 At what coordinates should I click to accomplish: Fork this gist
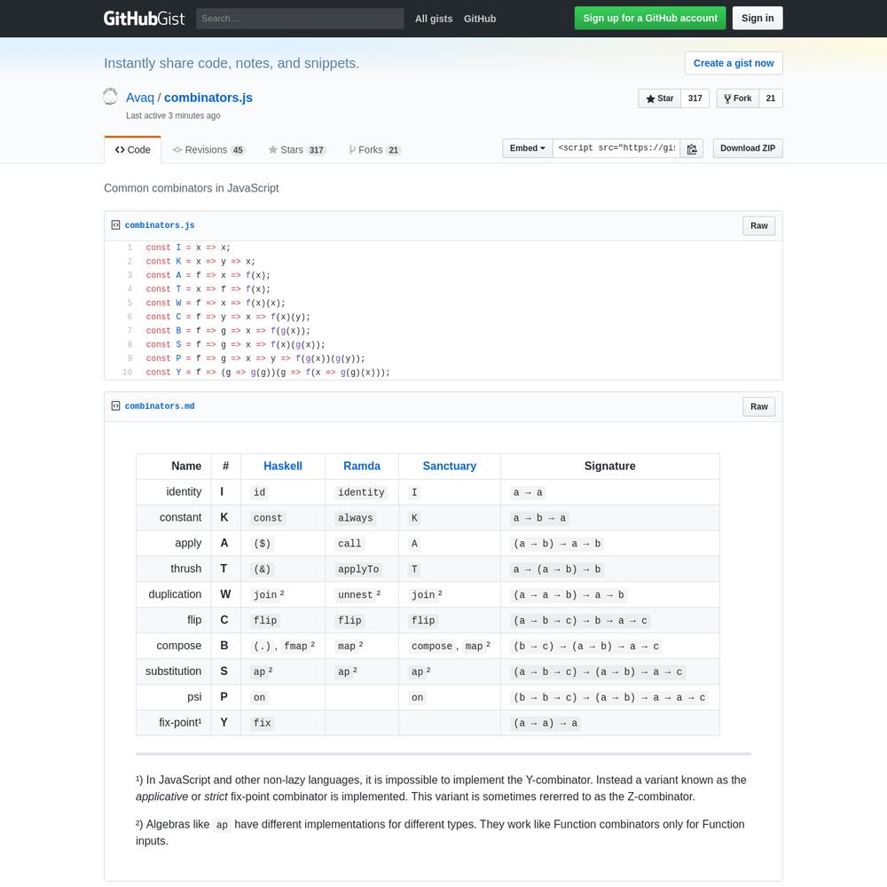(x=738, y=98)
